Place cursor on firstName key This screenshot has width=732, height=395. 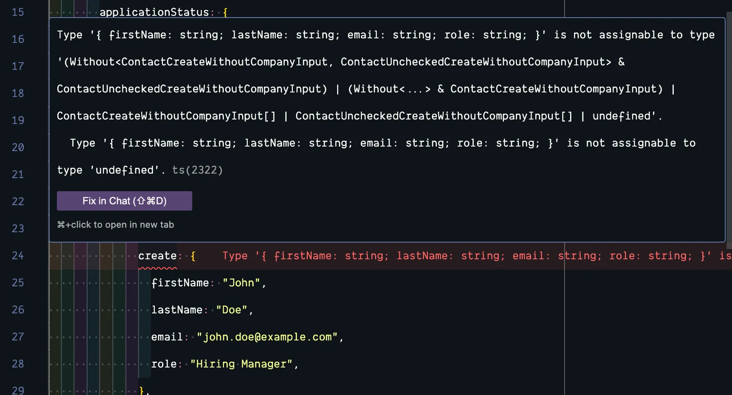point(180,283)
